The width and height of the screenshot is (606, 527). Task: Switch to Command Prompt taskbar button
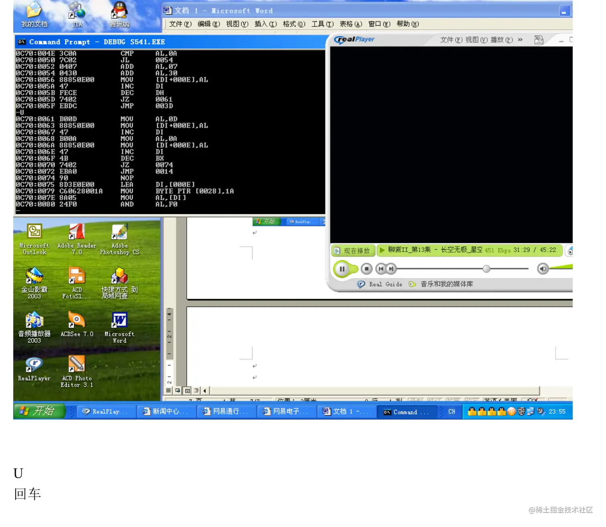[406, 412]
